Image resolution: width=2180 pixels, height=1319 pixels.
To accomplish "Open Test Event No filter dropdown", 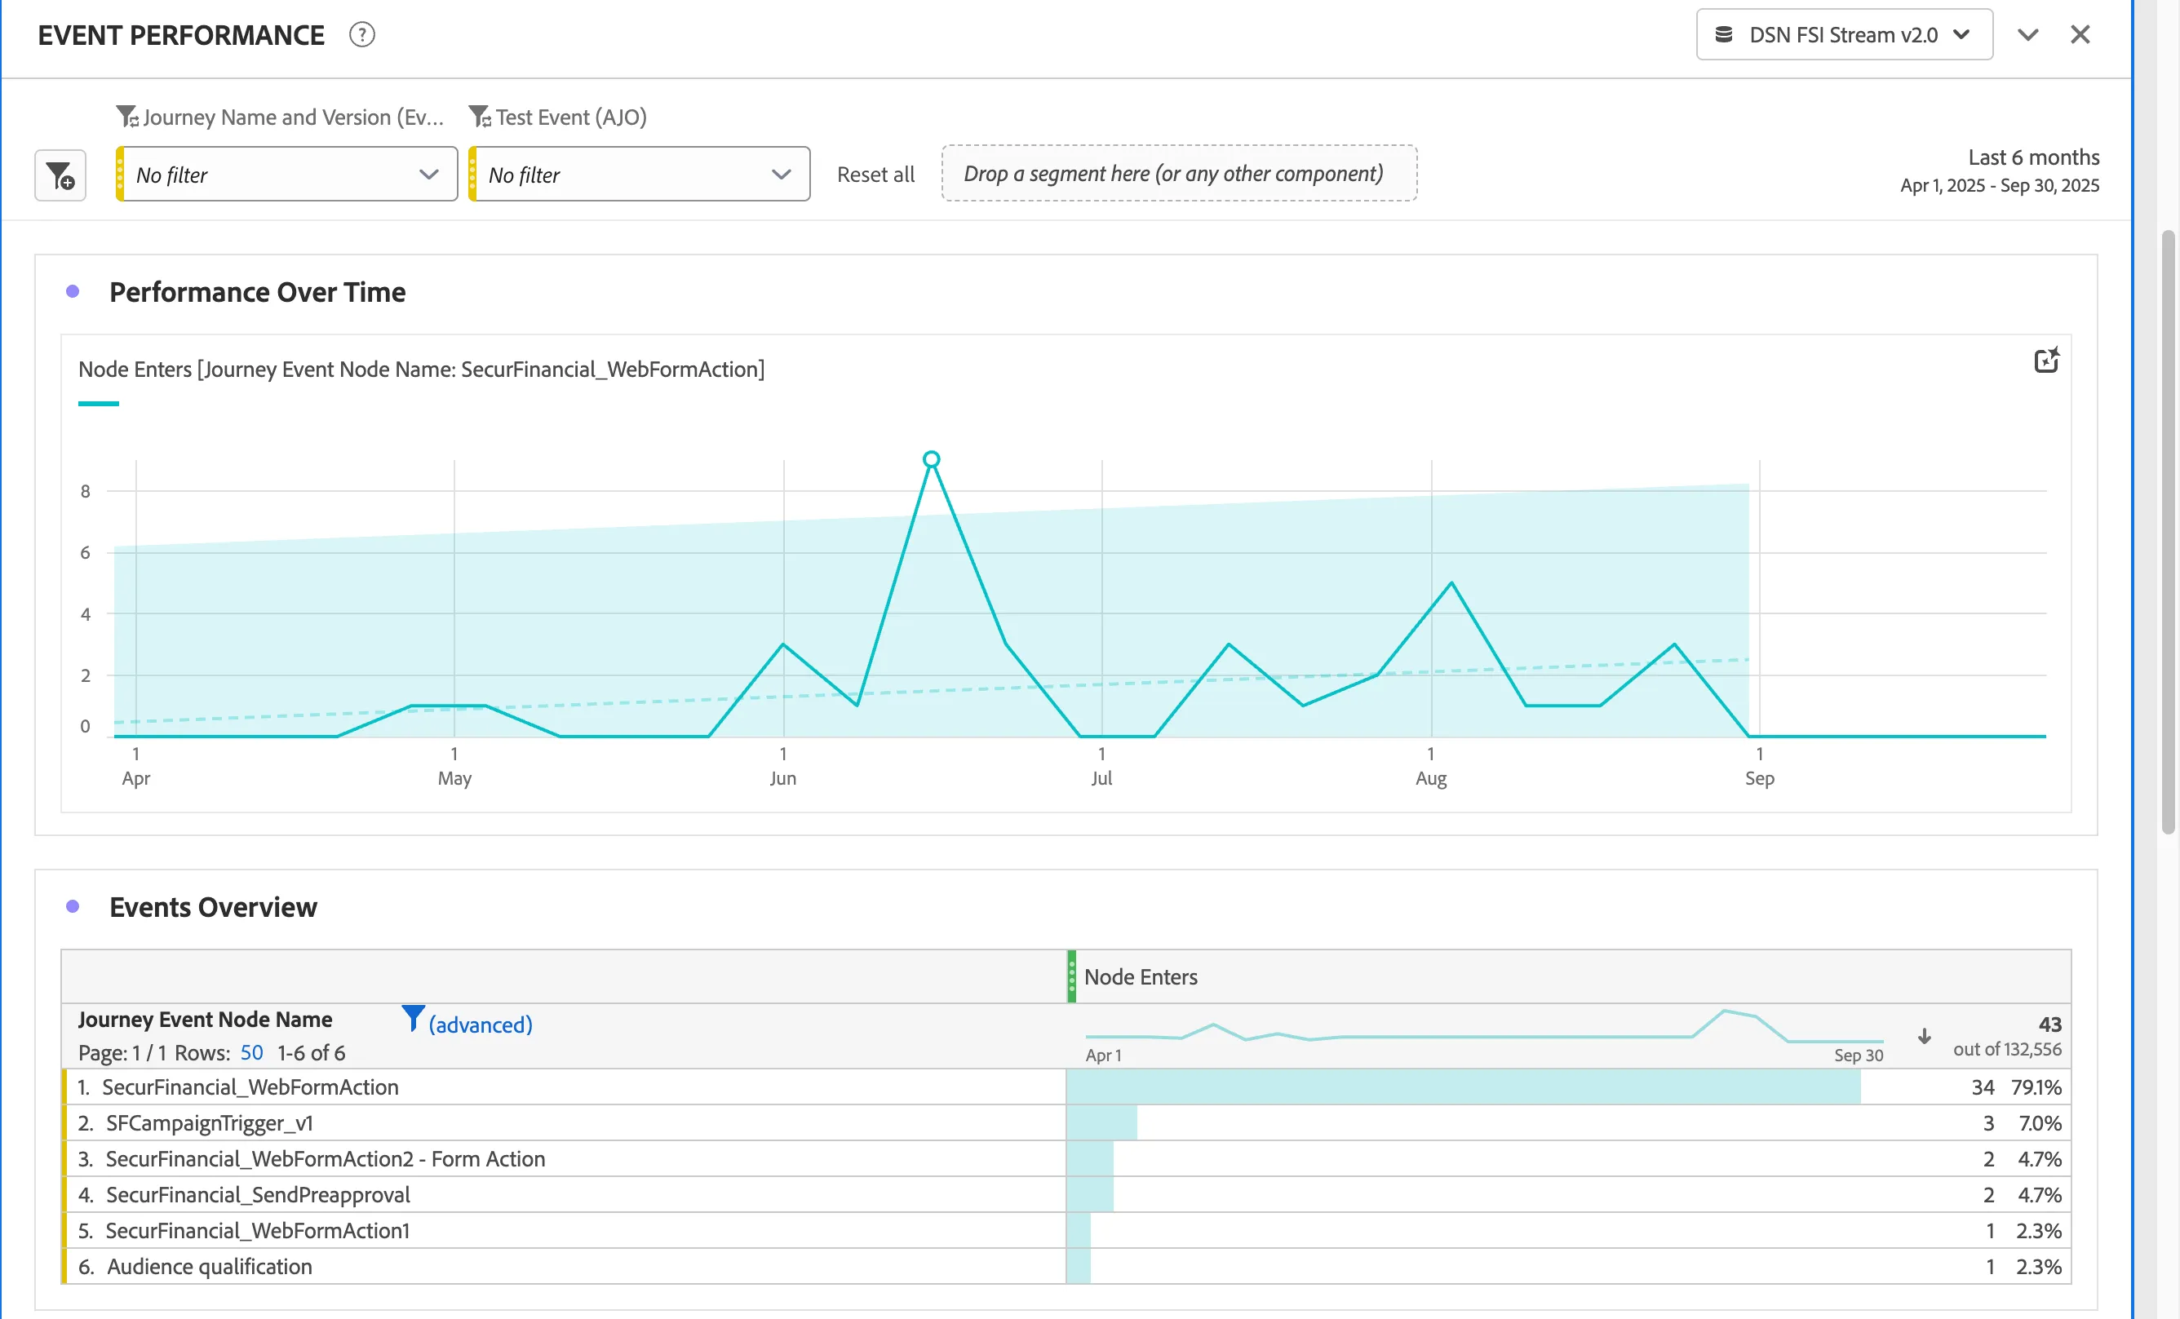I will point(639,175).
